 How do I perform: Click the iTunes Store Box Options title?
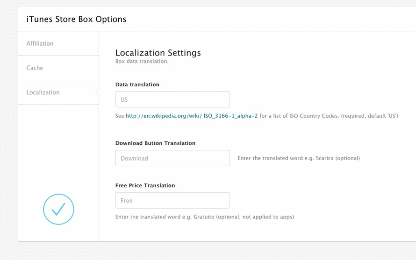[x=76, y=19]
